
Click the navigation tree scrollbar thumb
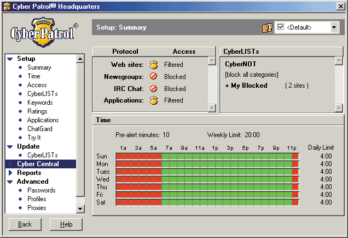pyautogui.click(x=80, y=130)
